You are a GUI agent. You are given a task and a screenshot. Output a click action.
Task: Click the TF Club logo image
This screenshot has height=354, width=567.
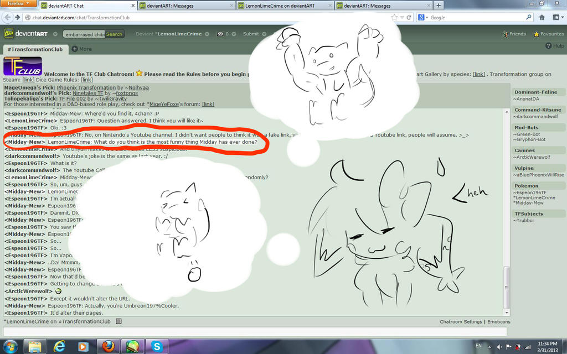22,66
